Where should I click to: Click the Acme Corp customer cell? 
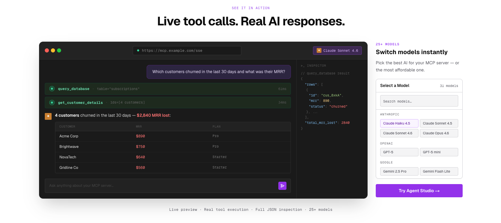click(x=69, y=136)
